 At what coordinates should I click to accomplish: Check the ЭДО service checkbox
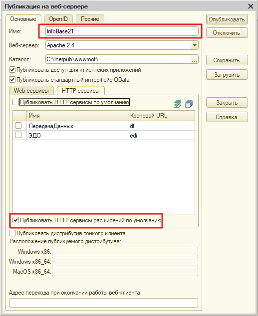pos(18,135)
